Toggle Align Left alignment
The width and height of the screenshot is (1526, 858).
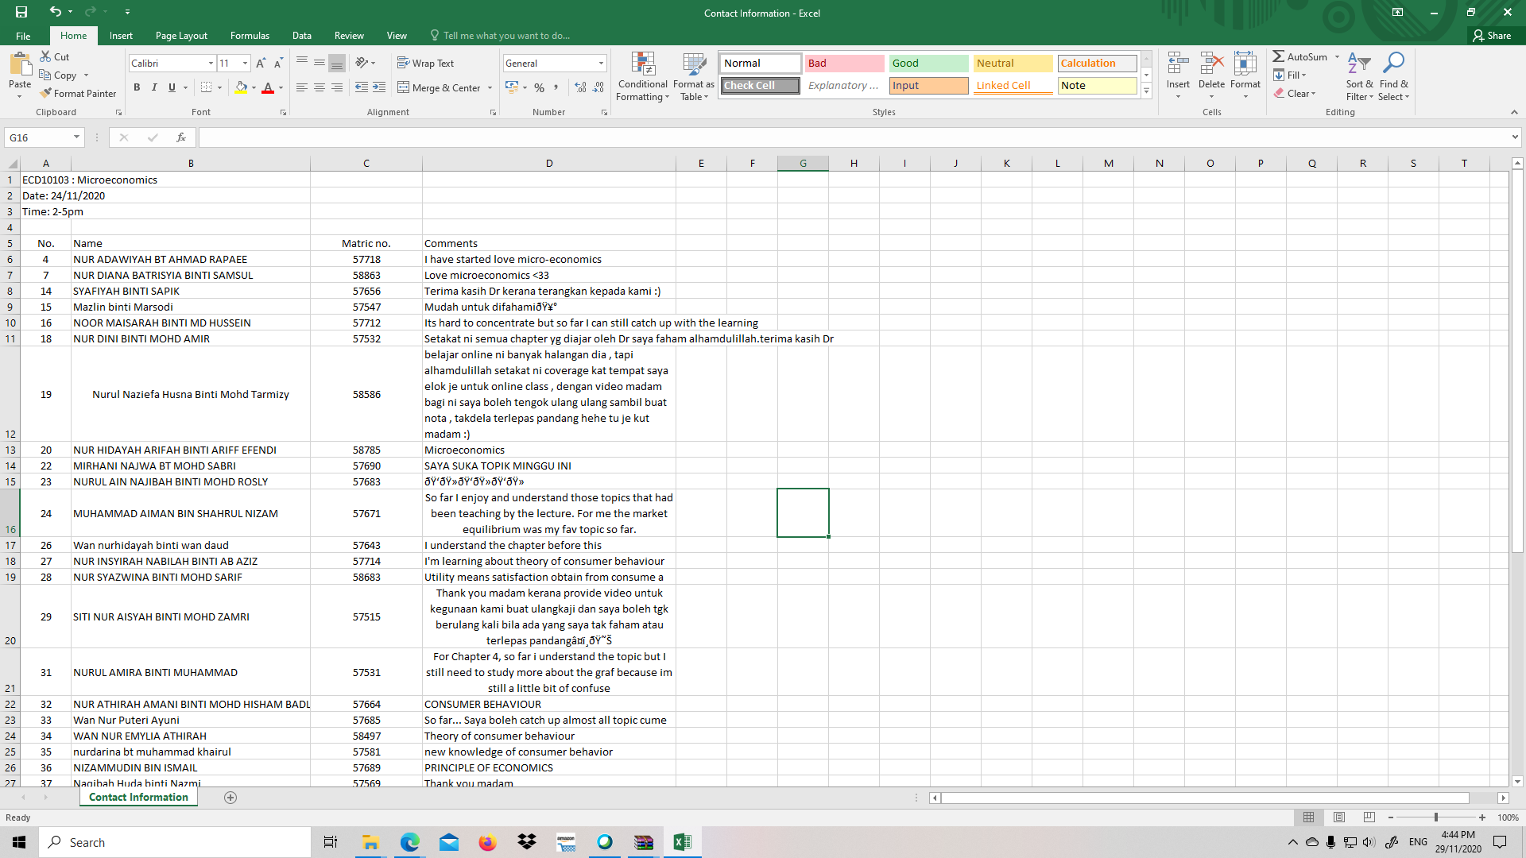[301, 87]
